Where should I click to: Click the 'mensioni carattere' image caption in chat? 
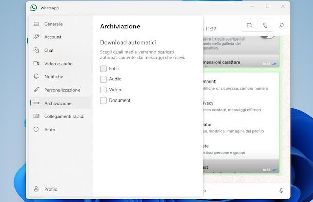(x=222, y=62)
